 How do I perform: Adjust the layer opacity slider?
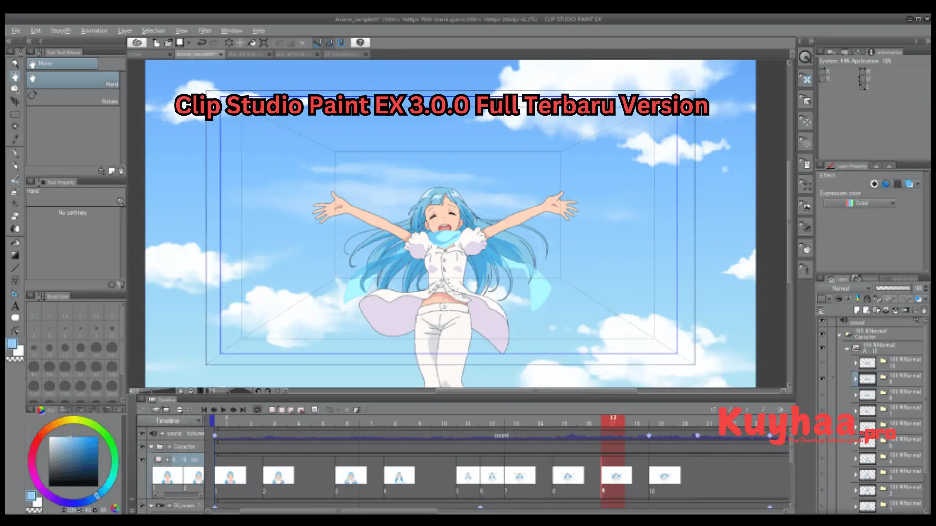(x=893, y=289)
